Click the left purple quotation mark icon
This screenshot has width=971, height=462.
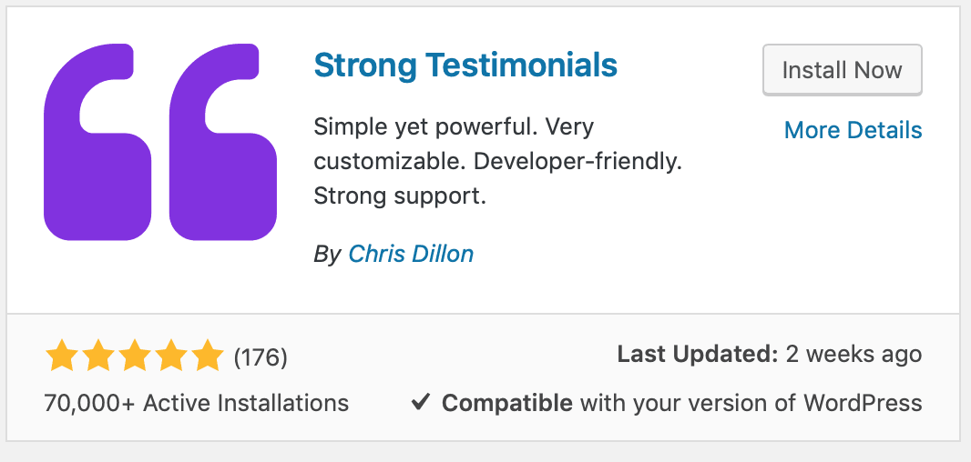pyautogui.click(x=97, y=142)
